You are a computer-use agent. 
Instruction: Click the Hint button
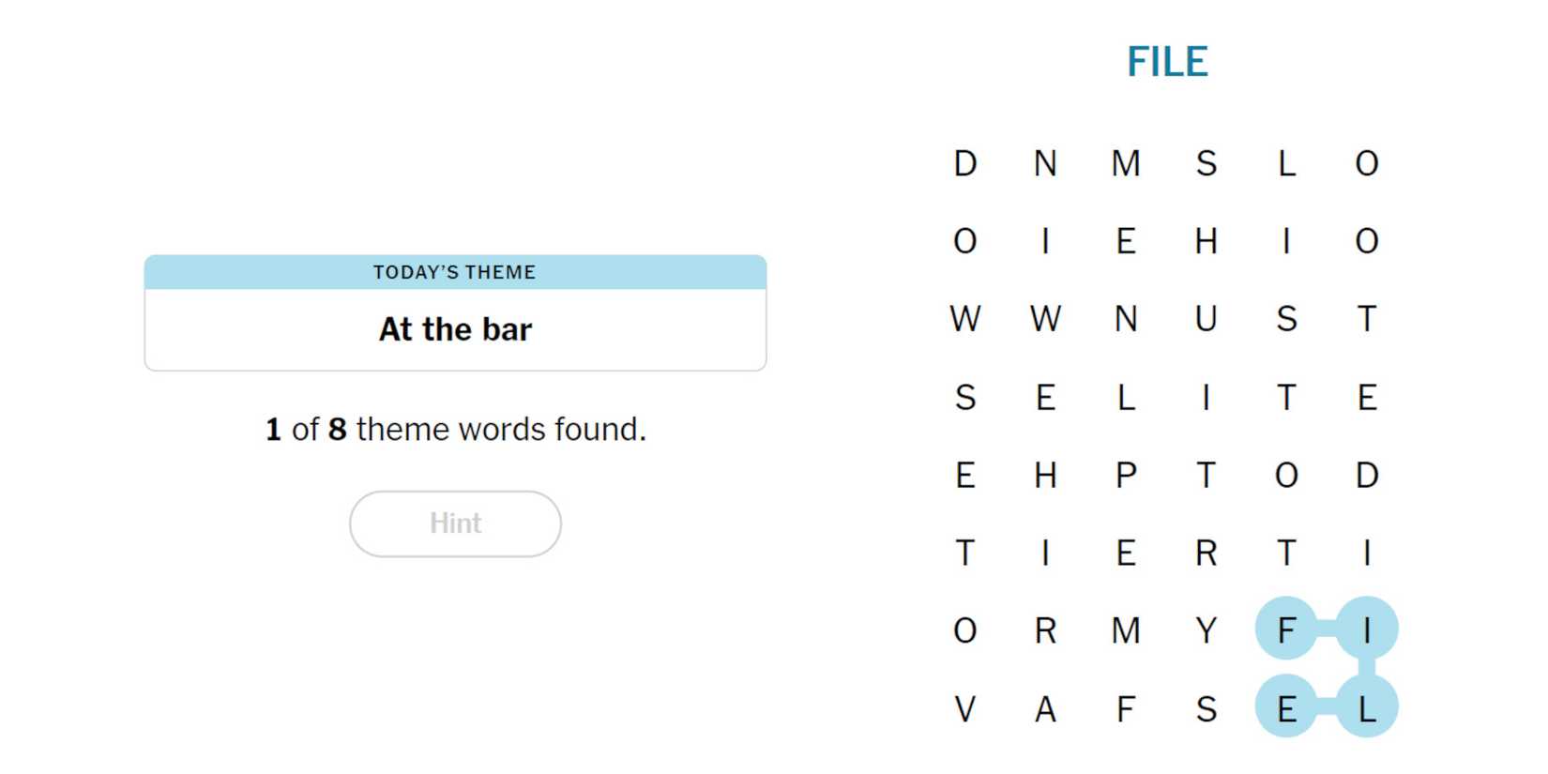pyautogui.click(x=455, y=524)
